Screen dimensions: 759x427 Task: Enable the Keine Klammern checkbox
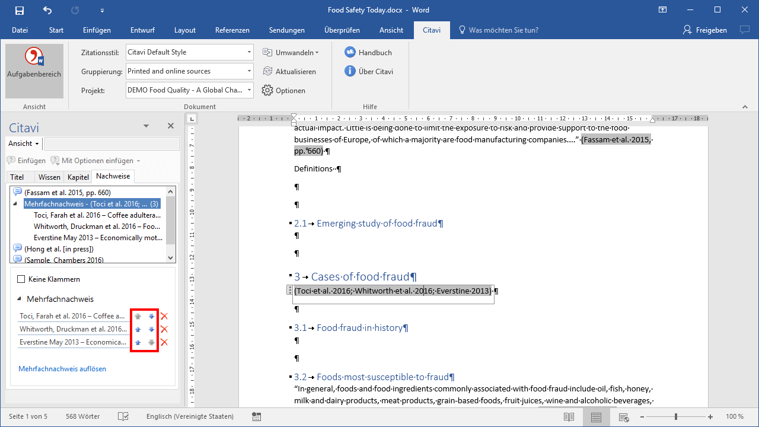(21, 279)
